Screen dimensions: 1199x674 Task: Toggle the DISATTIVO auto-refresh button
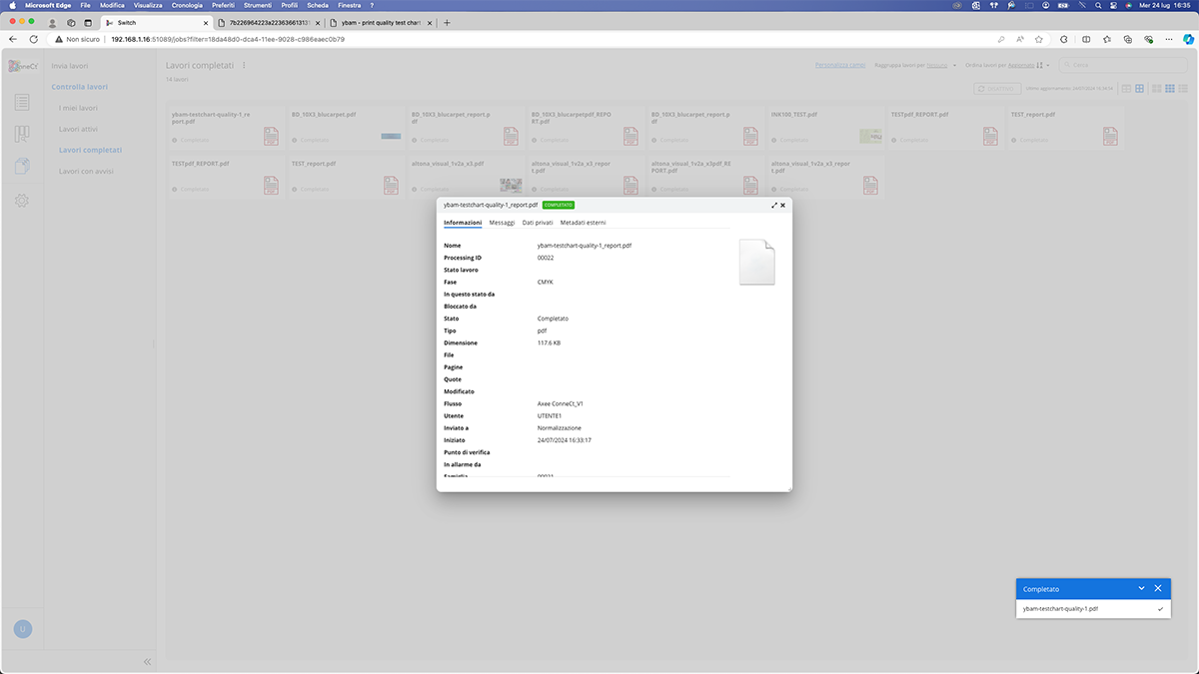coord(996,89)
